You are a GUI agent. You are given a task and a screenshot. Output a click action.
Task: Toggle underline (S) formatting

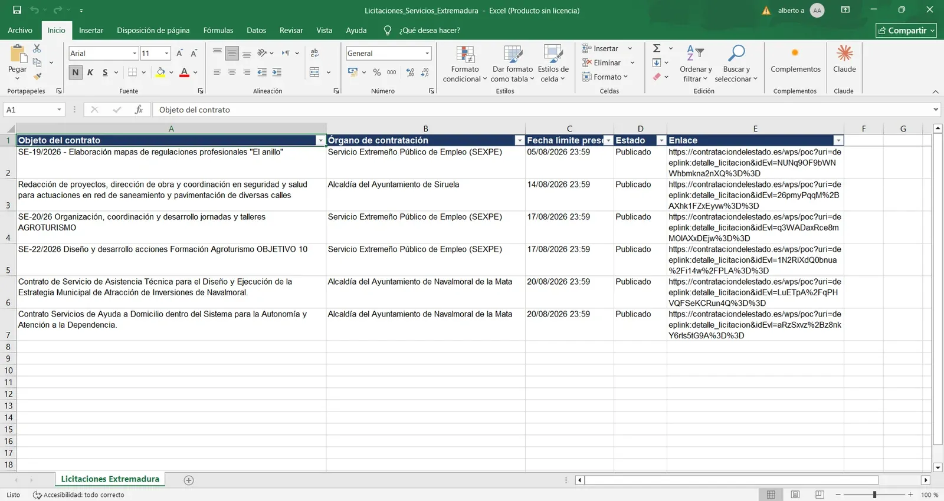105,72
